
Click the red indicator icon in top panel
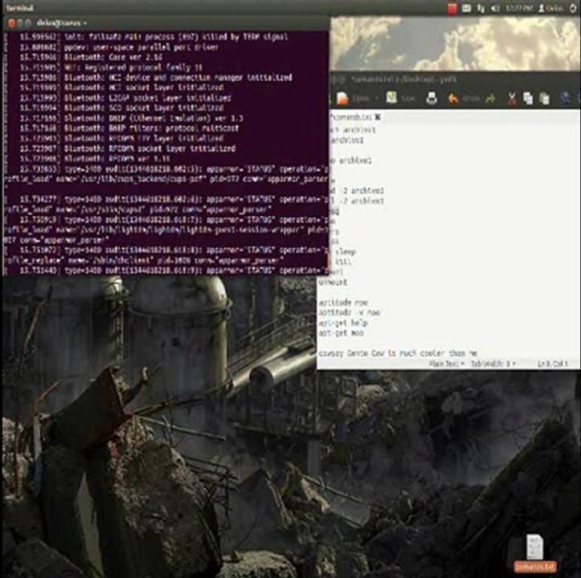coord(452,9)
